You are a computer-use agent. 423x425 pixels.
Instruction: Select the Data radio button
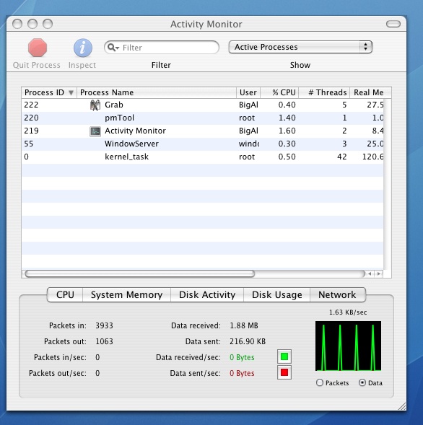click(x=362, y=382)
